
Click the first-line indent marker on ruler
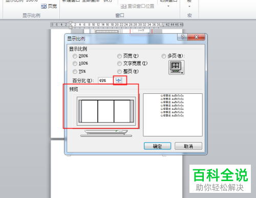pos(71,23)
